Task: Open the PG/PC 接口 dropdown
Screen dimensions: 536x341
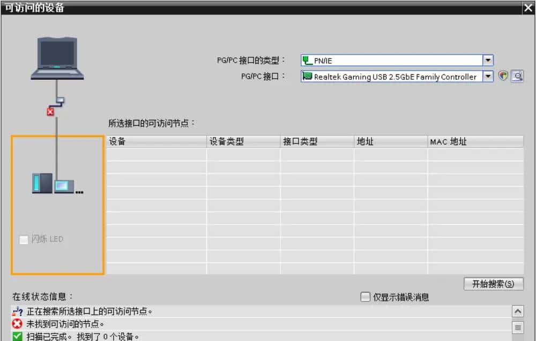Action: point(488,77)
